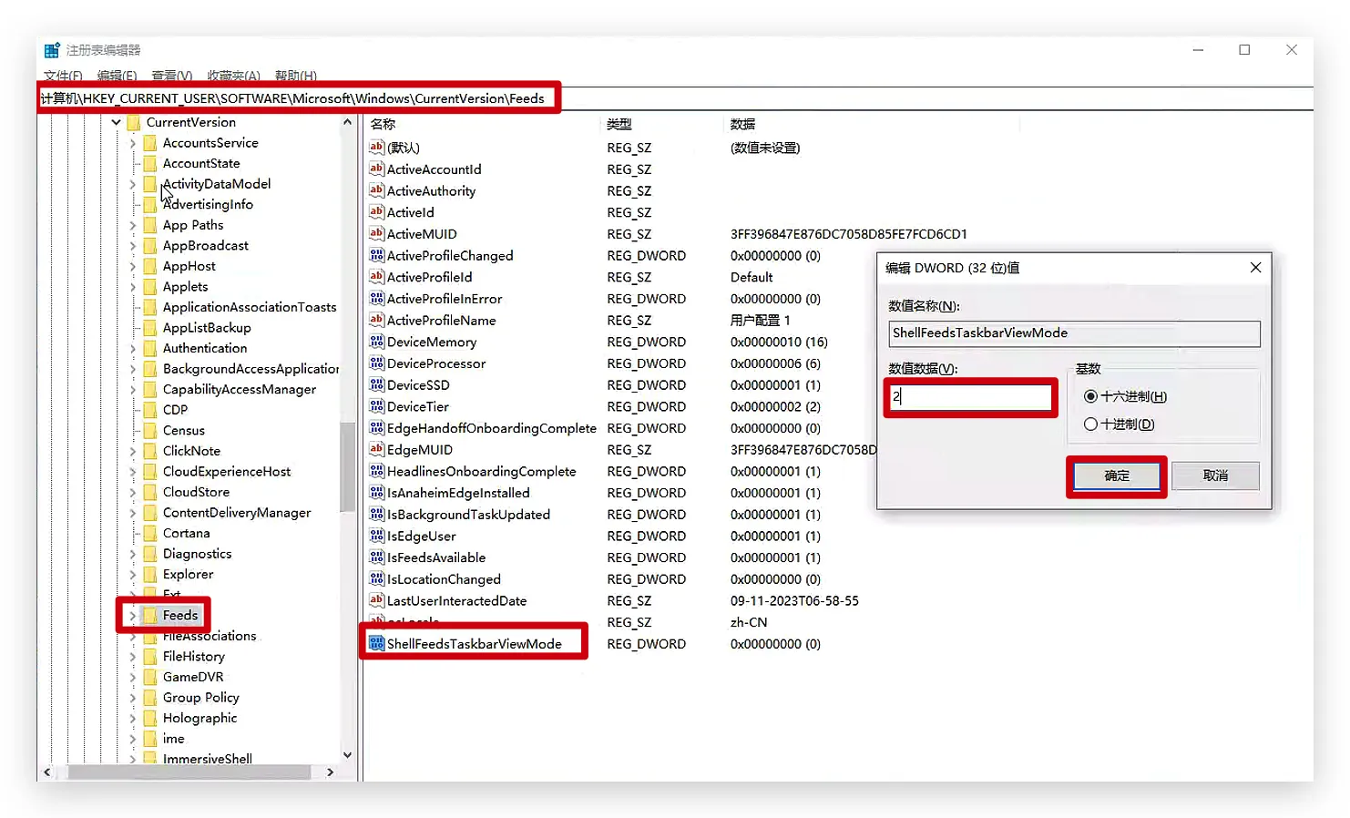Expand the Feeds tree node

(x=132, y=616)
